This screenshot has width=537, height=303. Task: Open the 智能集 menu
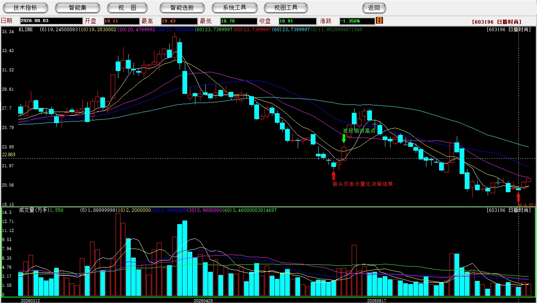(x=78, y=7)
